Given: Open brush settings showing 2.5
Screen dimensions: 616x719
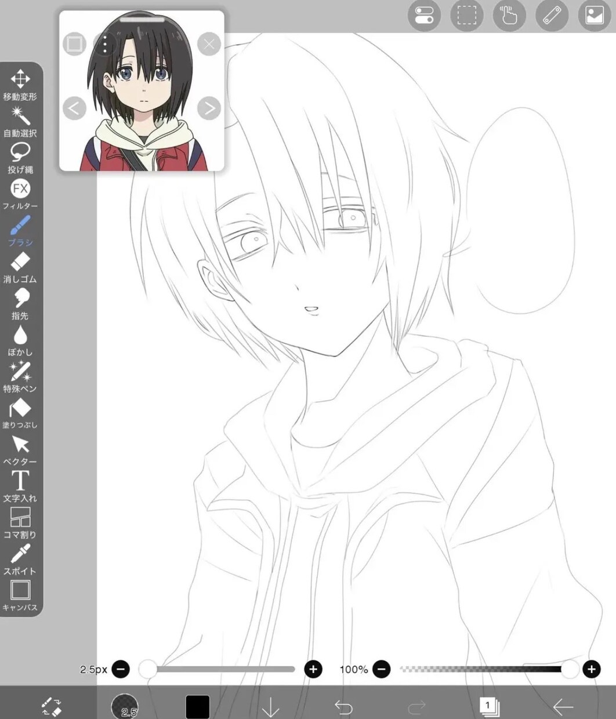Looking at the screenshot, I should pyautogui.click(x=125, y=706).
